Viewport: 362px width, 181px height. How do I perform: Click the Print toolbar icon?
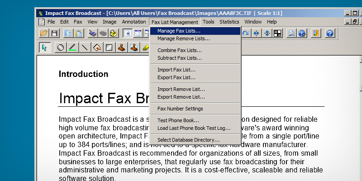[291, 33]
